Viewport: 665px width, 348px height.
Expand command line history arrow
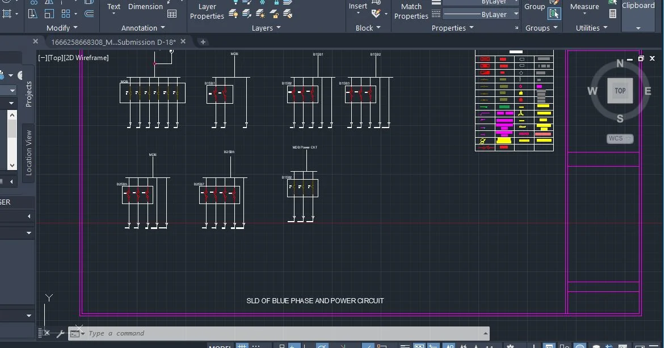486,334
